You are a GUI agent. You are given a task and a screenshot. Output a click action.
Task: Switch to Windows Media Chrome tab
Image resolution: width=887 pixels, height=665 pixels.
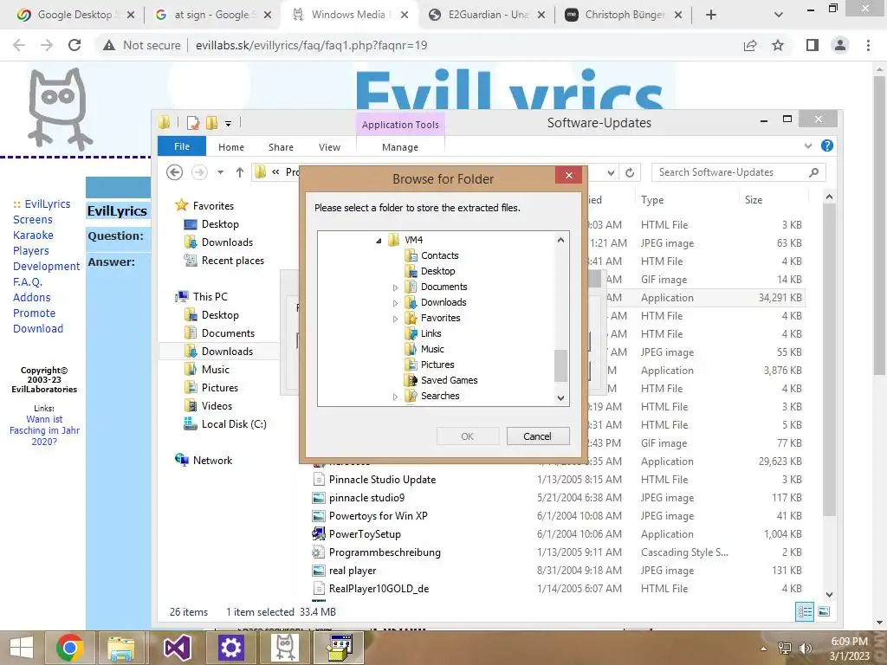[348, 15]
